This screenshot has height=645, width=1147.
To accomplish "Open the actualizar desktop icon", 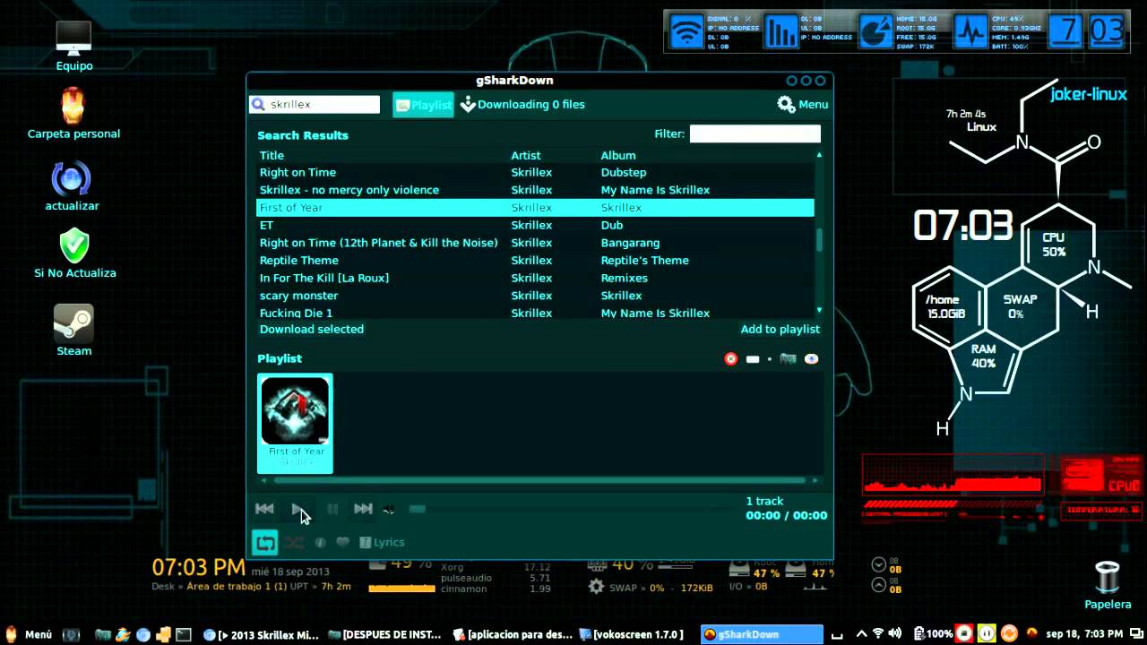I will coord(72,186).
